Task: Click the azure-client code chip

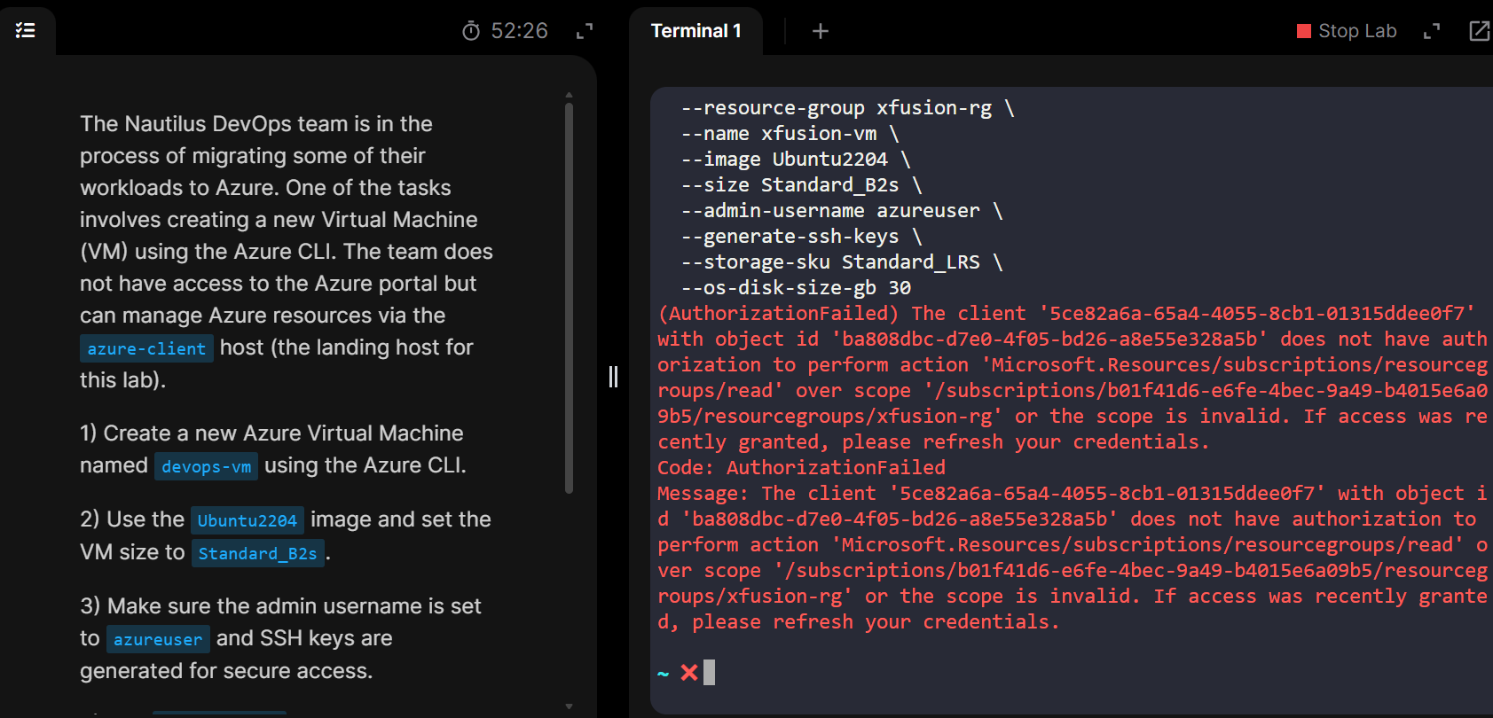Action: 146,348
